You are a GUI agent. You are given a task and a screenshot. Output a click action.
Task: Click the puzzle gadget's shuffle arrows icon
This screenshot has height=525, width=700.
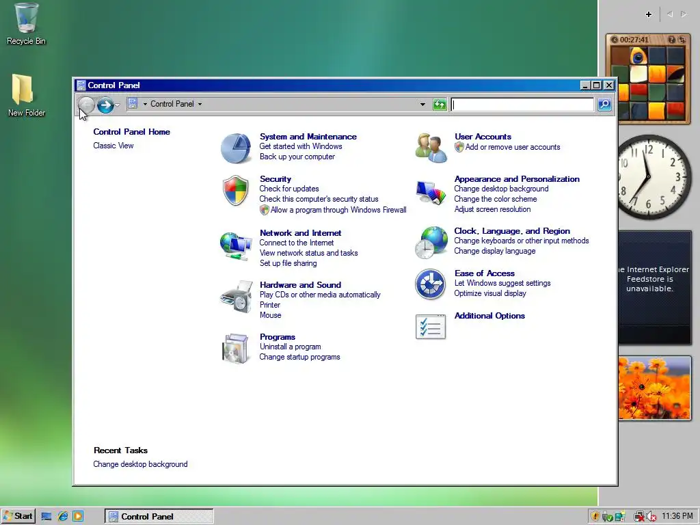point(682,40)
